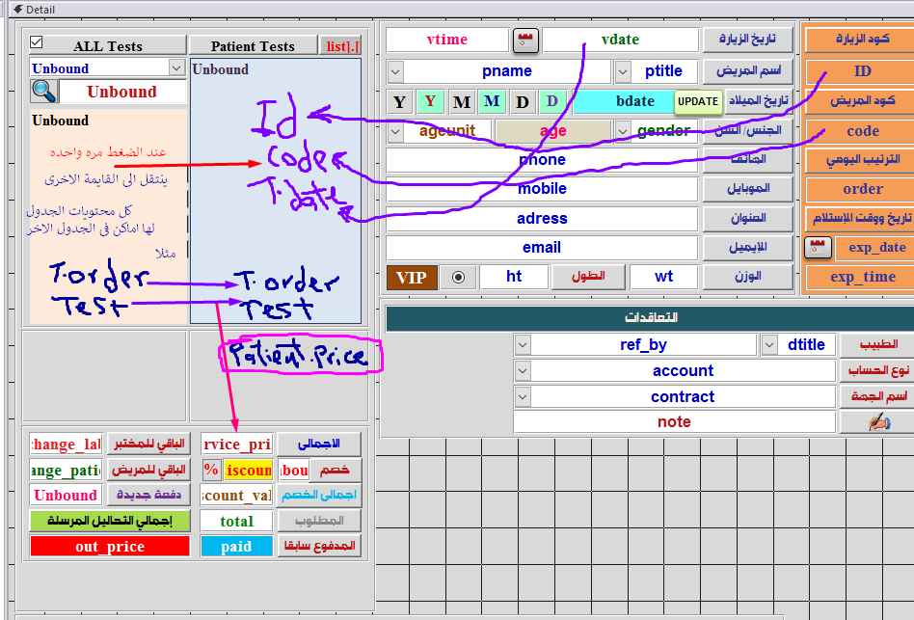Expand the Unbound combo box under ALL Tests
Viewport: 914px width, 620px height.
[x=176, y=67]
